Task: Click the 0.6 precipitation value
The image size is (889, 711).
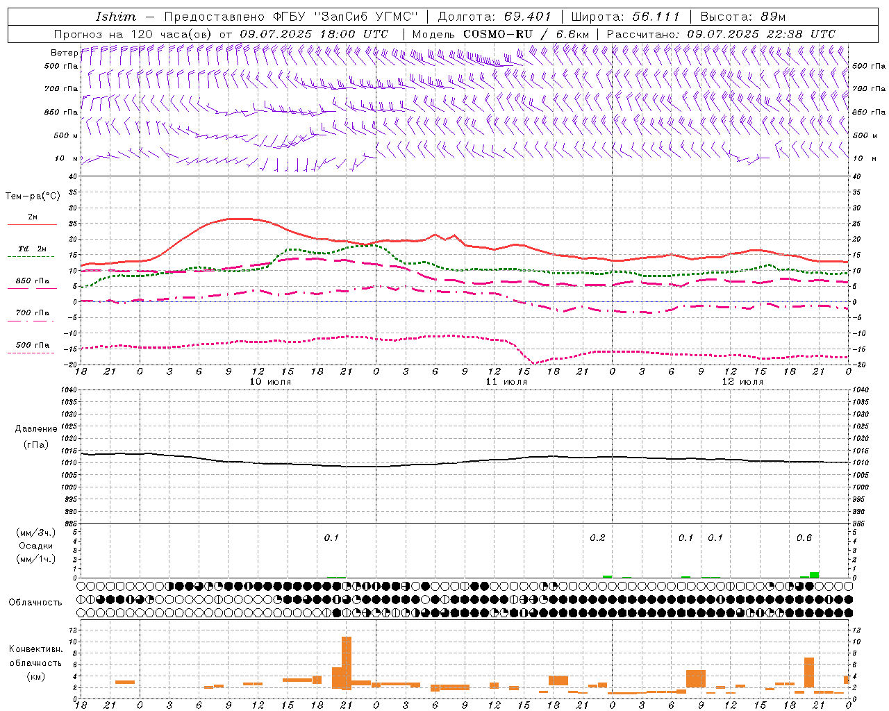Action: tap(804, 538)
